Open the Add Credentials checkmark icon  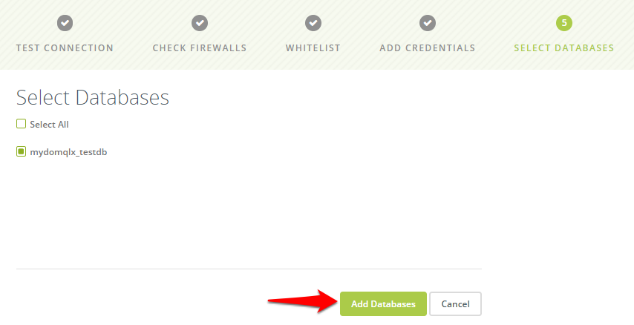428,23
